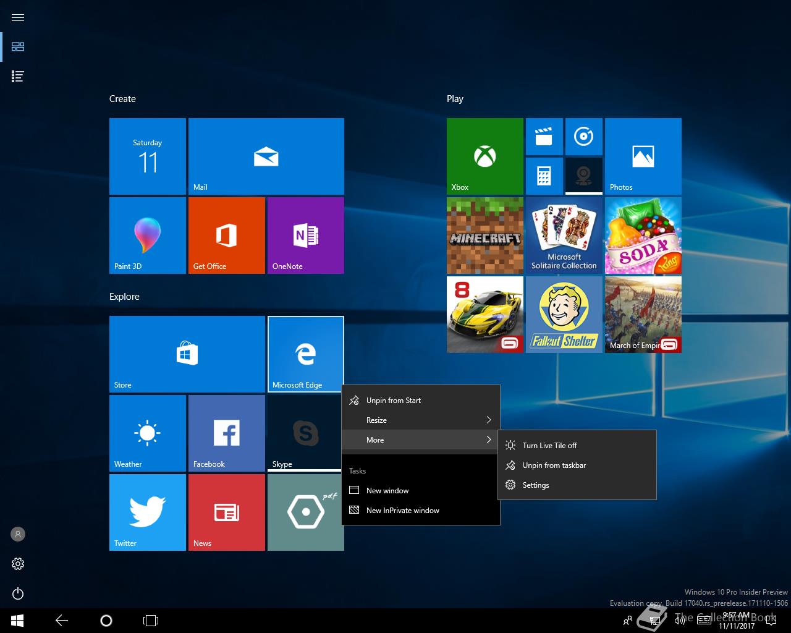The width and height of the screenshot is (791, 633).
Task: Open the user account icon
Action: pos(18,533)
